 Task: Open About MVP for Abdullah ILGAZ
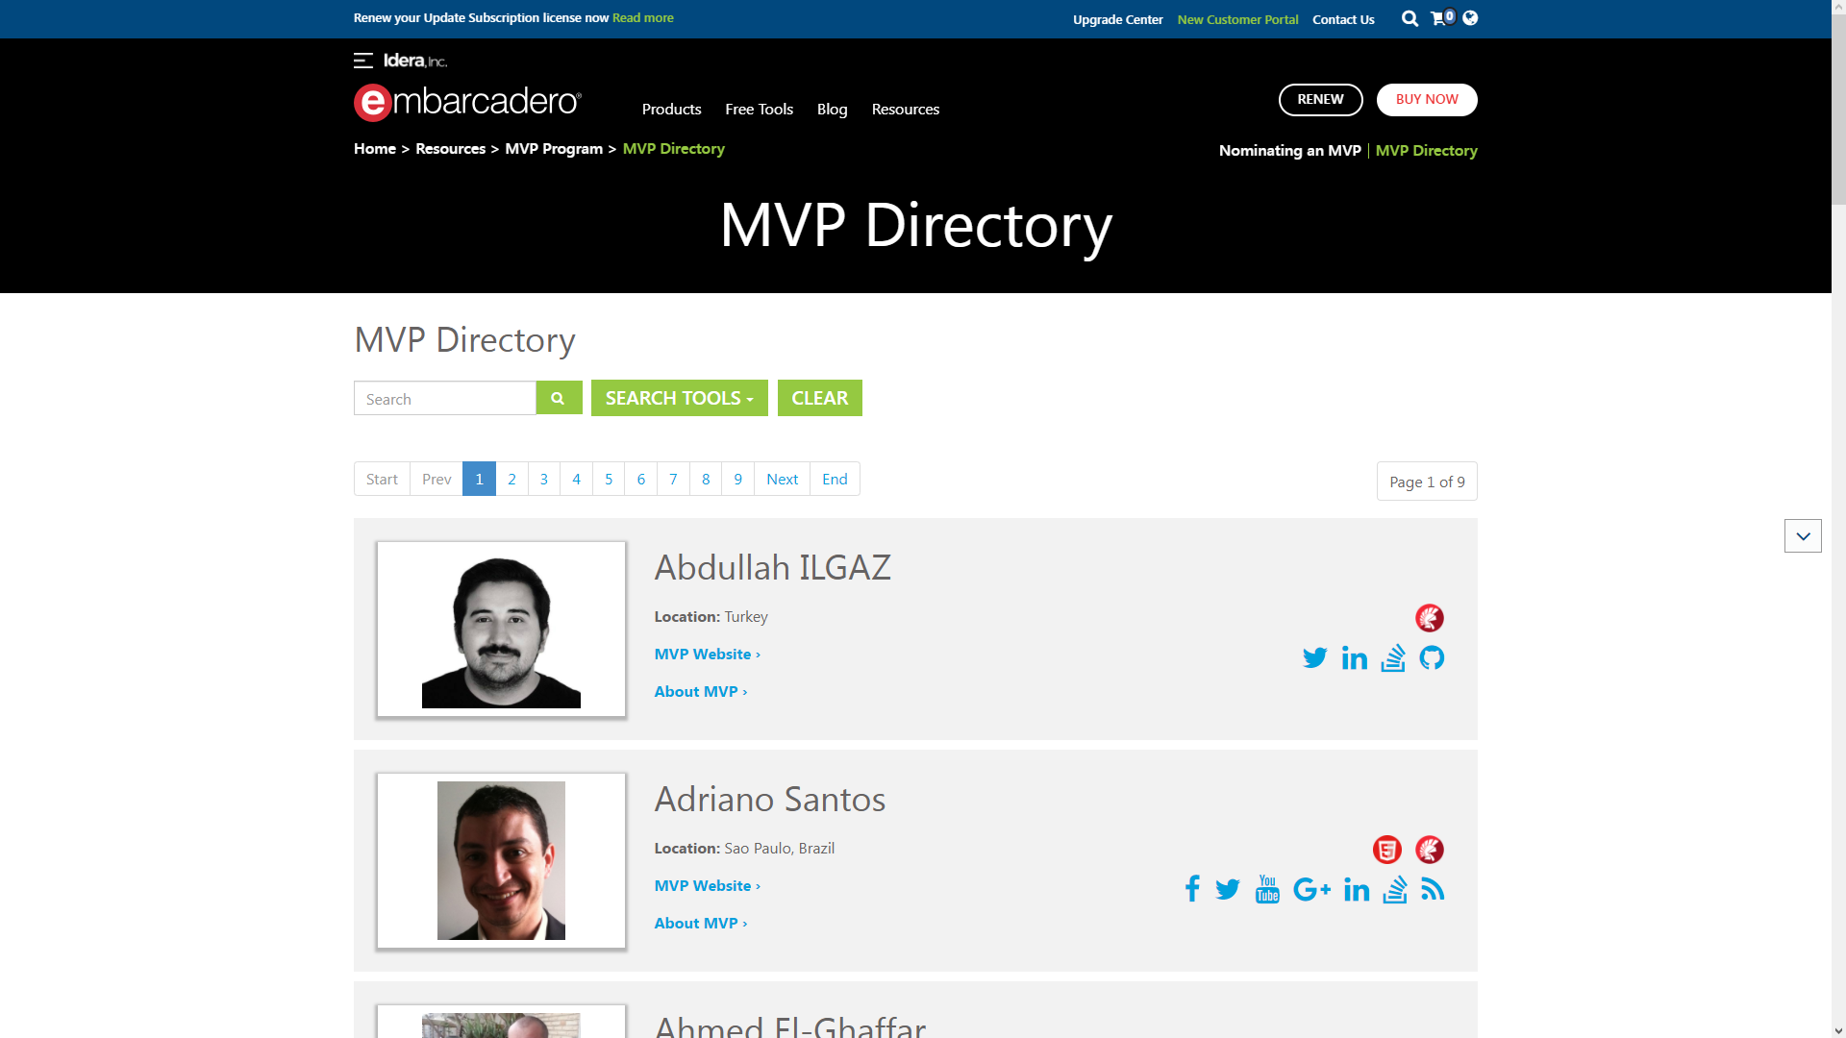[701, 691]
